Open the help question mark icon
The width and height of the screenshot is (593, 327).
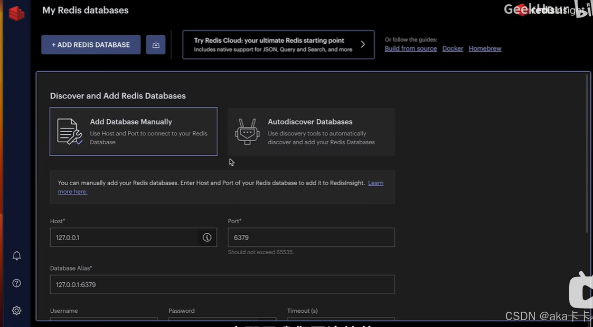click(17, 283)
